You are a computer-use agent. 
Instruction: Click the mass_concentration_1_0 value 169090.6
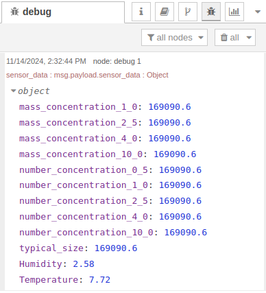(170, 107)
